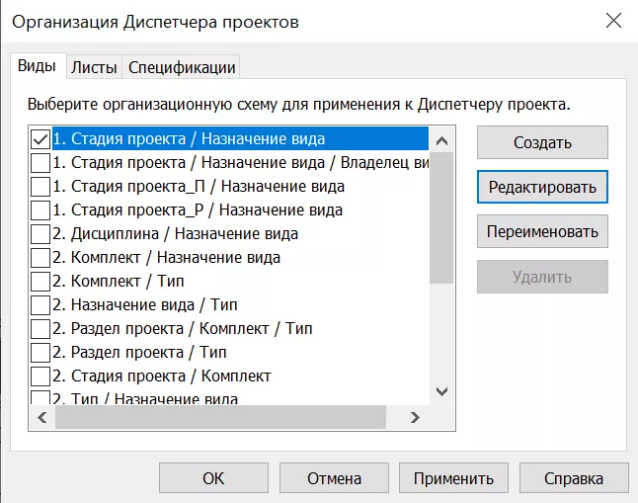The image size is (638, 503).
Task: Switch to the Листы tab
Action: [94, 67]
